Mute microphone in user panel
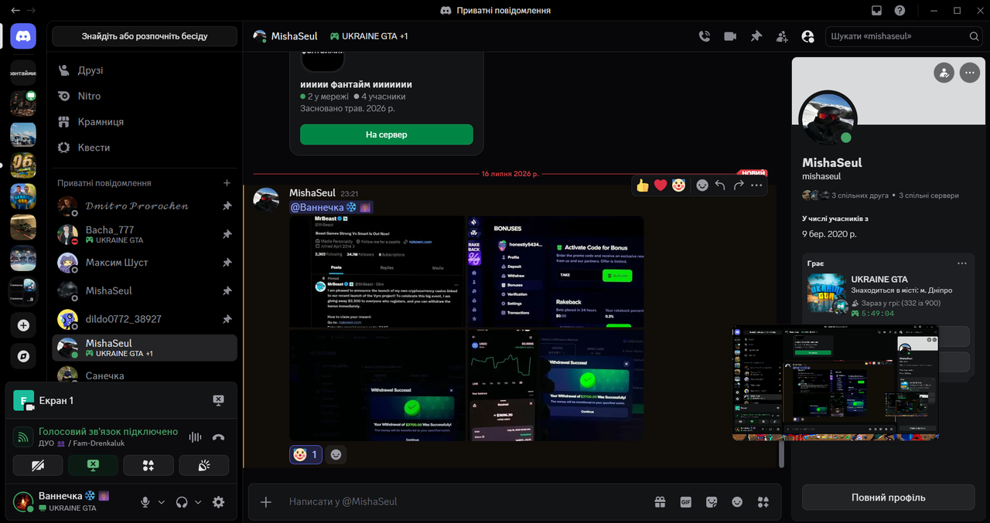The width and height of the screenshot is (990, 523). point(145,501)
